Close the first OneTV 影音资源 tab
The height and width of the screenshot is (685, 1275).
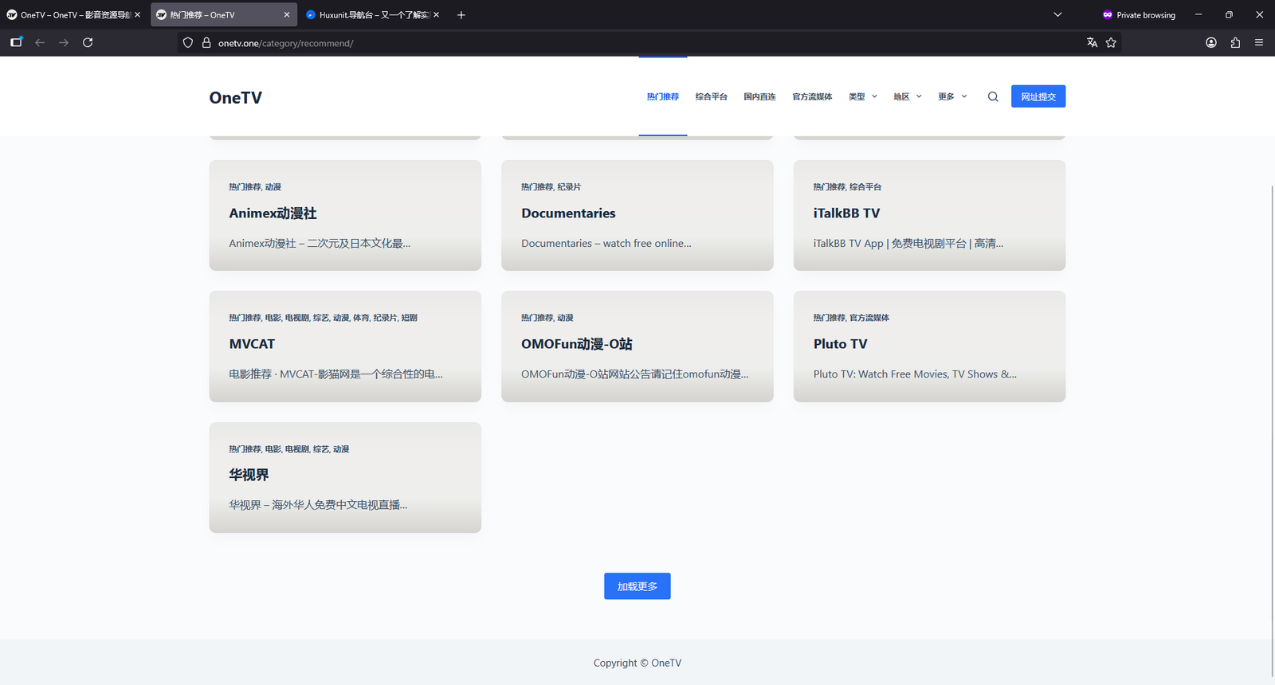tap(137, 14)
